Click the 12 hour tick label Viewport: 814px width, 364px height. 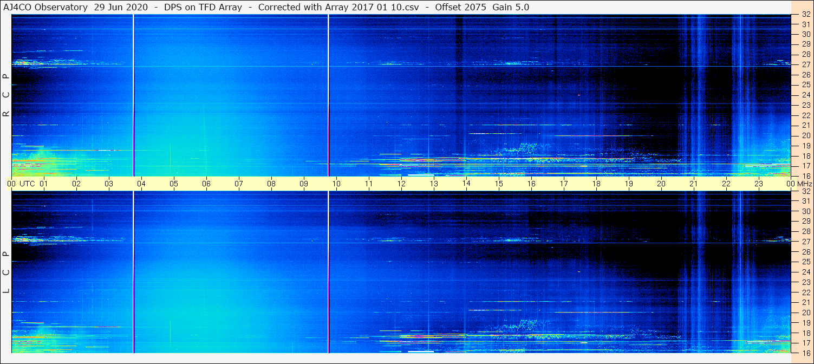coord(401,184)
